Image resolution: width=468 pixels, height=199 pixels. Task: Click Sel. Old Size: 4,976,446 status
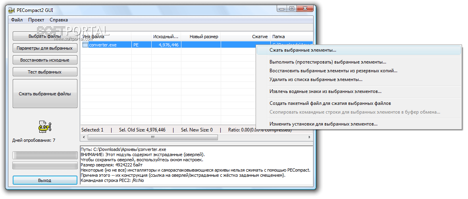(x=142, y=130)
